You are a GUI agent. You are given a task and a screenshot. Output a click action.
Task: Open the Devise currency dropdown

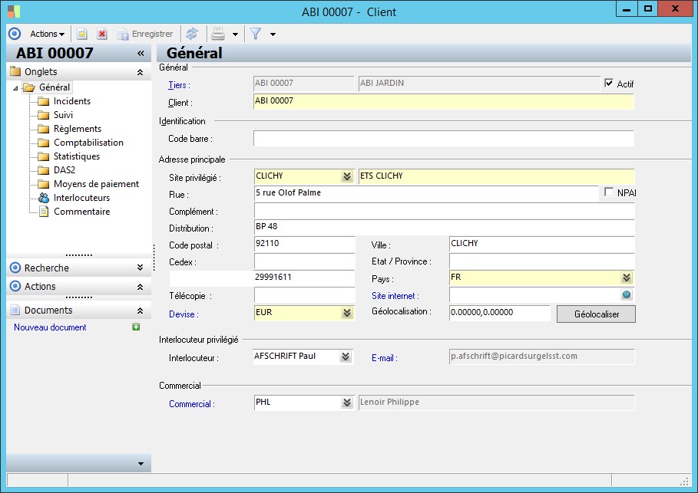tap(347, 313)
